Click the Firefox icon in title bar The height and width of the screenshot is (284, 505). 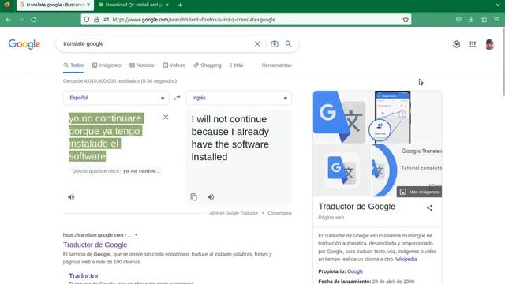[x=7, y=5]
